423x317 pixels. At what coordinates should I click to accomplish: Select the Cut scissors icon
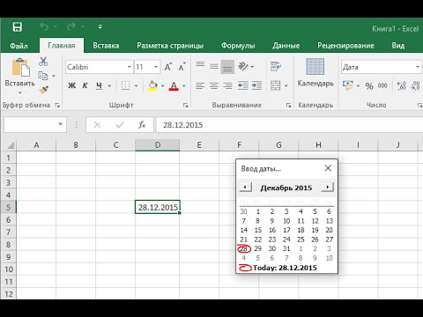point(43,62)
